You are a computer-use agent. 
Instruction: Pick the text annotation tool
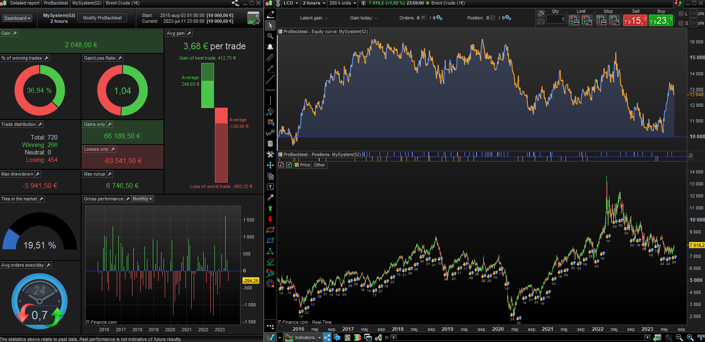click(x=270, y=187)
